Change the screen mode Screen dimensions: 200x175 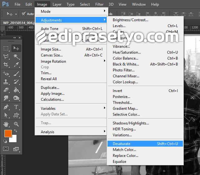point(16,149)
